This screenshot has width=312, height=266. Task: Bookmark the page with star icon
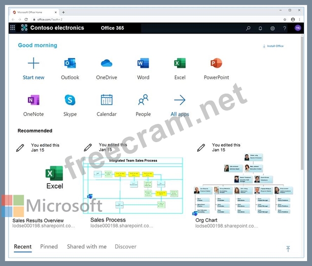[x=285, y=20]
